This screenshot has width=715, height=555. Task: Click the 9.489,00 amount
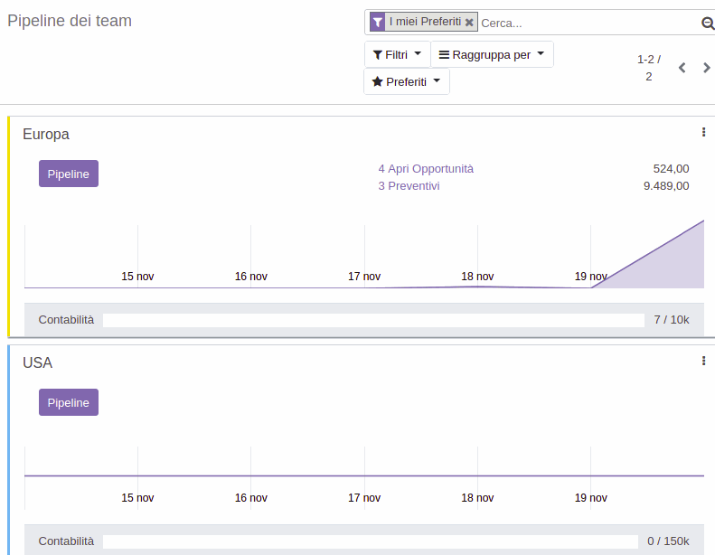coord(666,186)
